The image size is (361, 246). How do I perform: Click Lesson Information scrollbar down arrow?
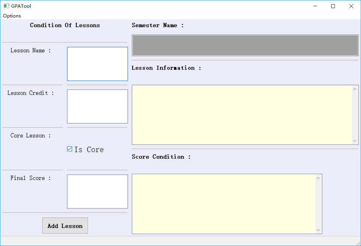355,141
